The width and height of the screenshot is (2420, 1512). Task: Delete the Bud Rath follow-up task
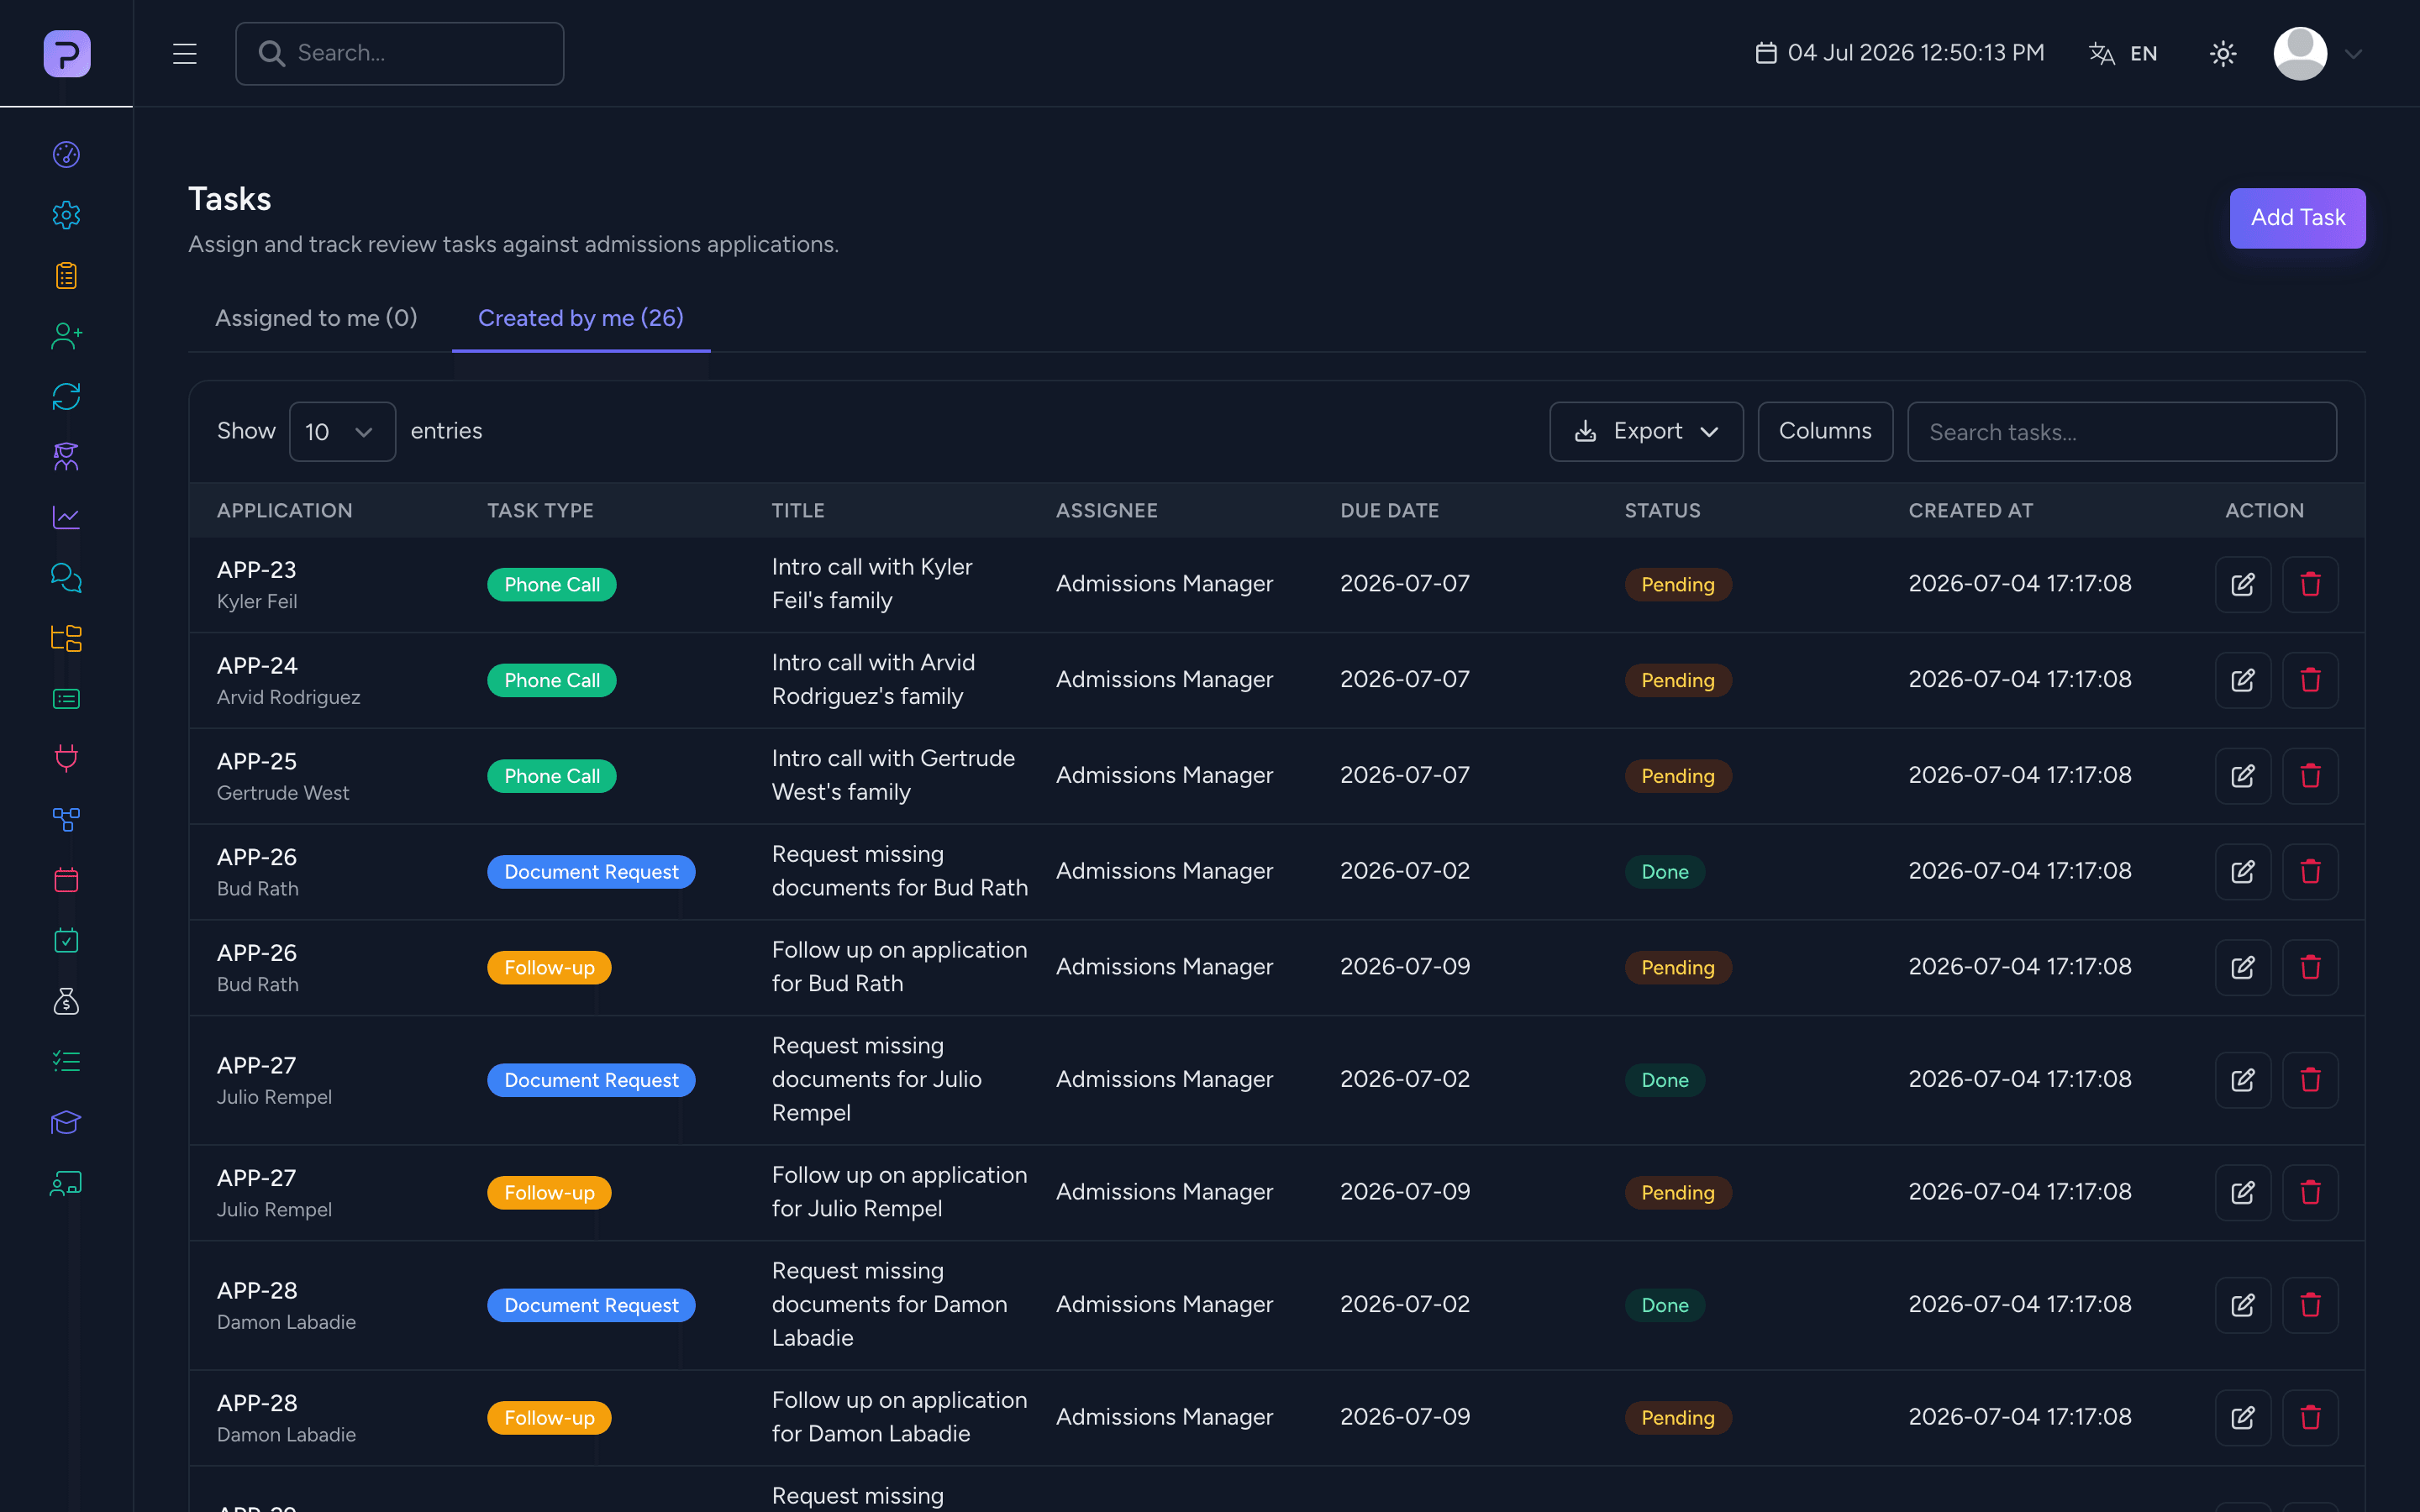click(2310, 968)
